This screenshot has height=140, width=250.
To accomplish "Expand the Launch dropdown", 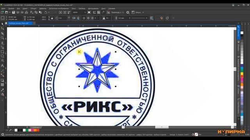I will click(x=143, y=12).
